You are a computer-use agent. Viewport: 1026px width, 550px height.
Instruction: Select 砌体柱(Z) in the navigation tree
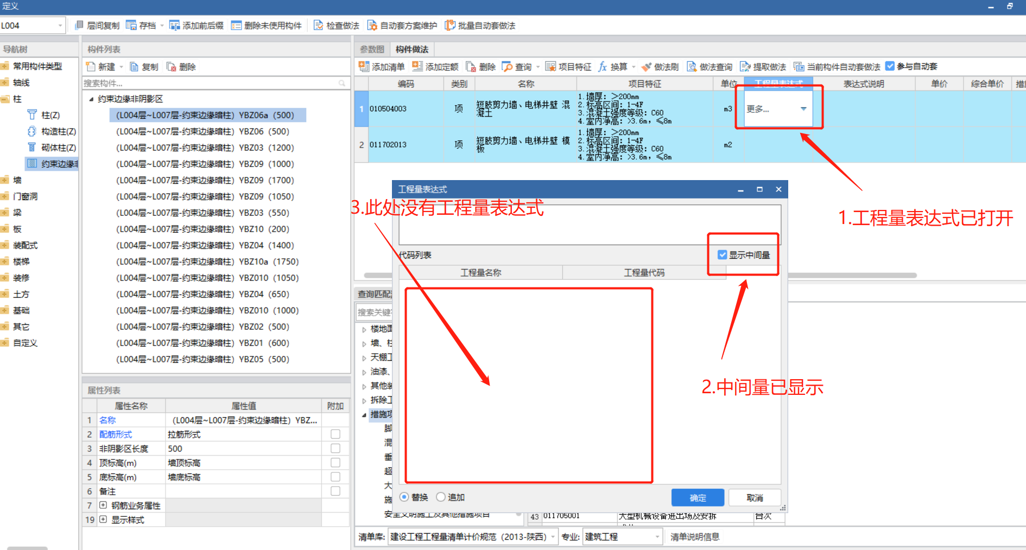click(x=59, y=148)
